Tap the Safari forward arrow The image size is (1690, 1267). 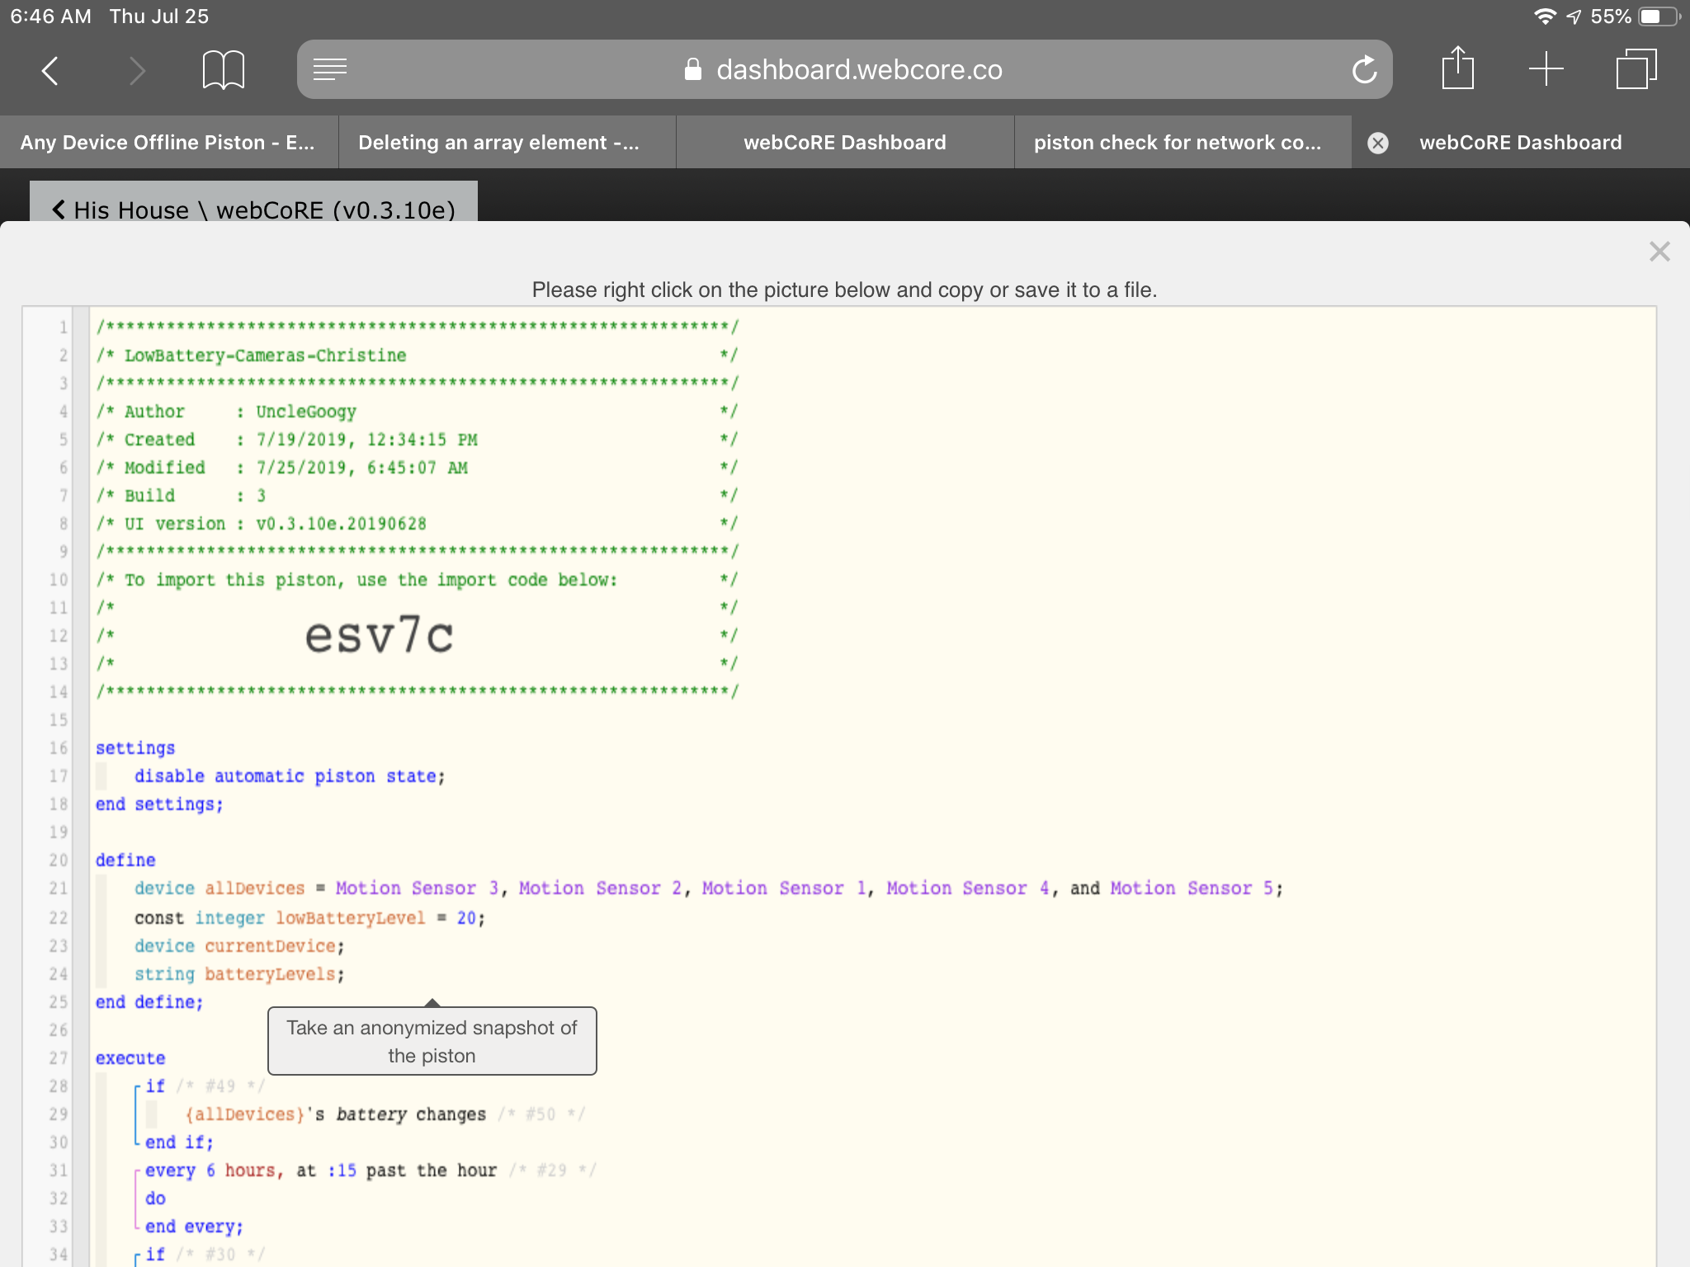pos(137,71)
